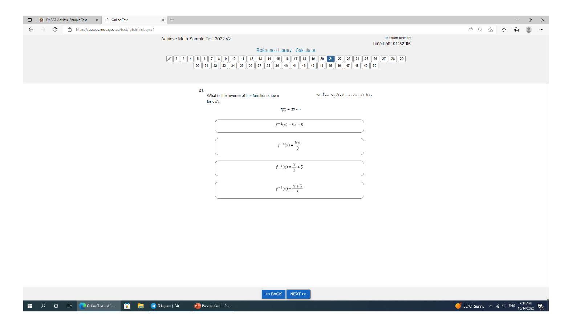Screen dimensions: 581x327
Task: Click the browser refresh icon
Action: pos(55,29)
